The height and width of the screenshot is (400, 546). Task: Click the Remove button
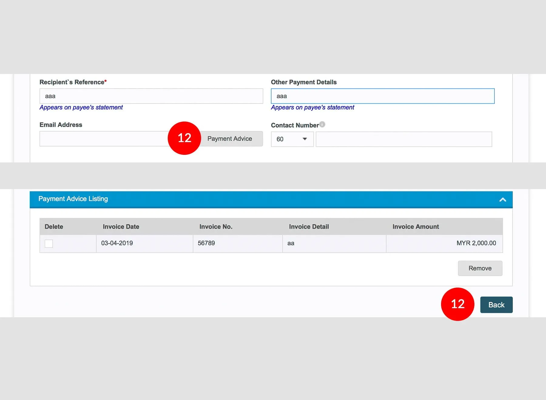pos(480,268)
